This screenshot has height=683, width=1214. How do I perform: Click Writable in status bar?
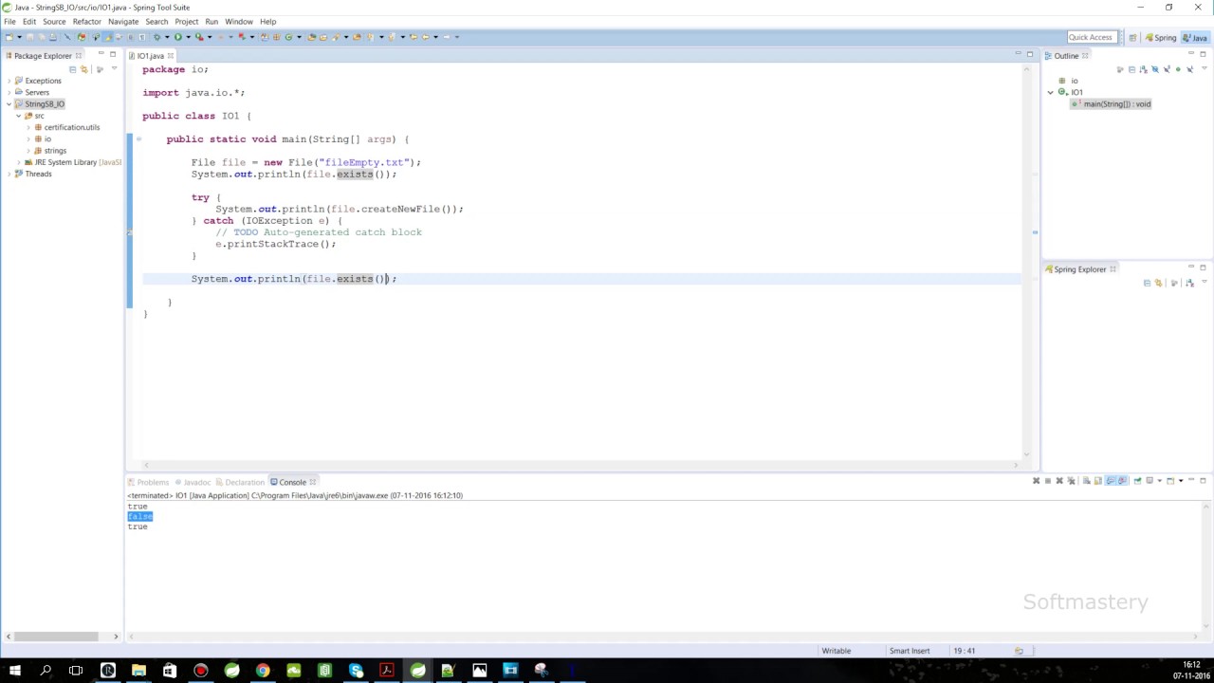[x=836, y=651]
